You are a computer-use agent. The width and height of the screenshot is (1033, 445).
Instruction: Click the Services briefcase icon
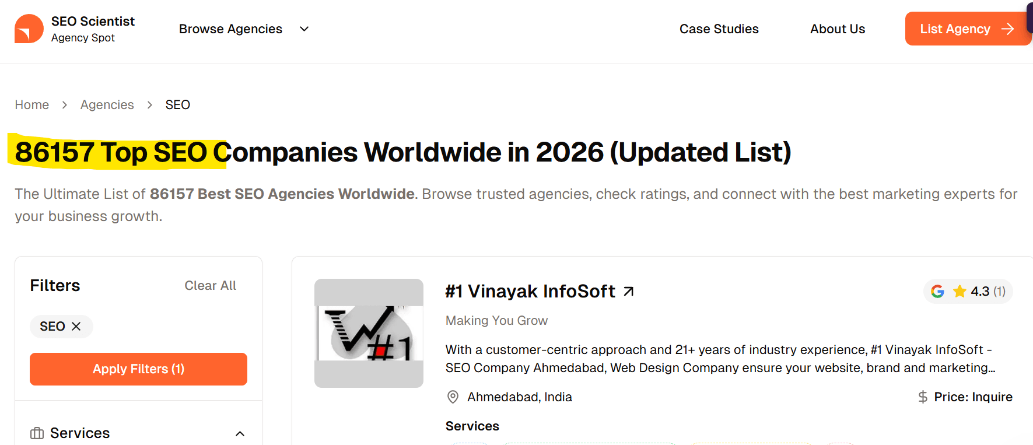pos(37,433)
